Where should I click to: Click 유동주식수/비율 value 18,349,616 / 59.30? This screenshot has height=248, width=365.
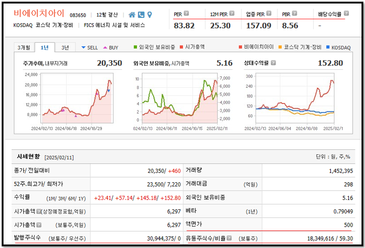point(330,238)
